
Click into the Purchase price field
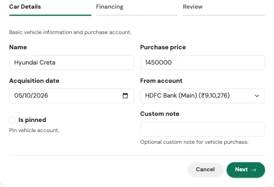coord(202,63)
